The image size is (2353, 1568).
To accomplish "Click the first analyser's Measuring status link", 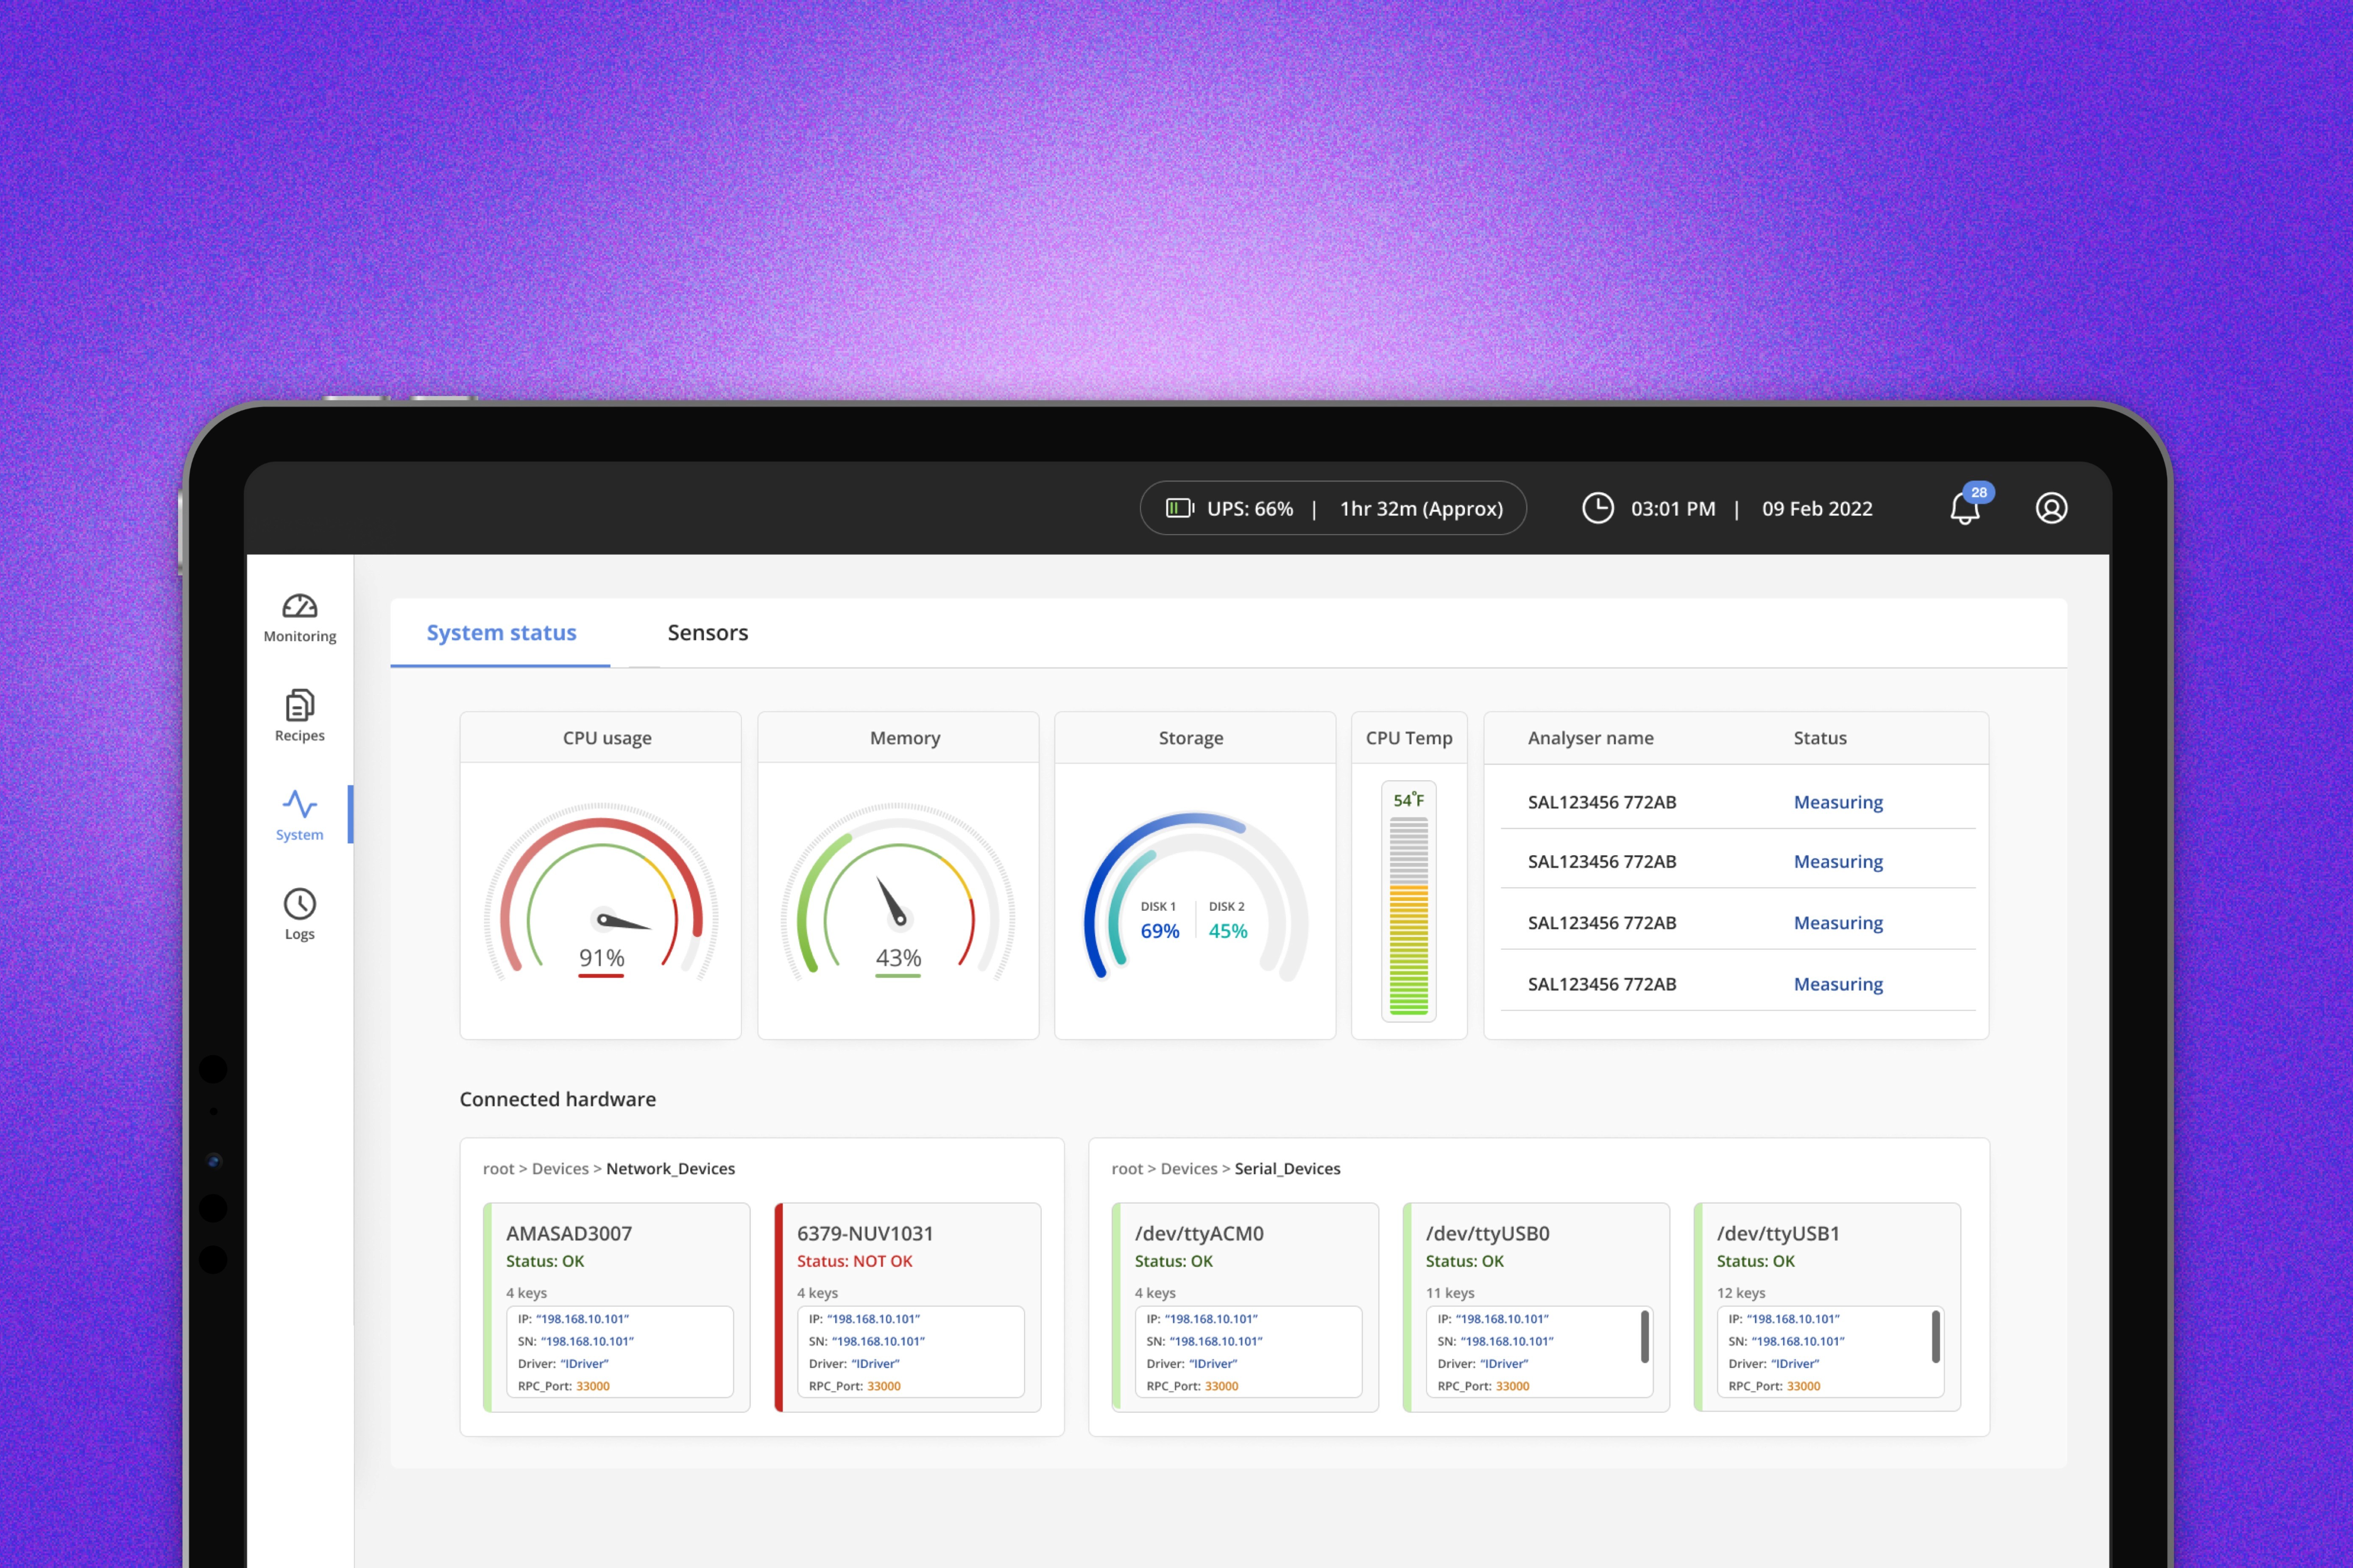I will (1838, 802).
